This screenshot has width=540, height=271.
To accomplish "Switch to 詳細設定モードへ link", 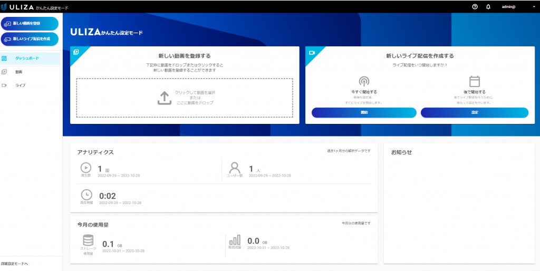I will click(x=14, y=264).
